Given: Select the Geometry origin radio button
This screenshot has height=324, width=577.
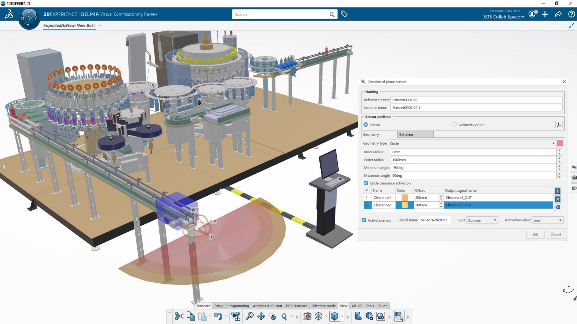Looking at the screenshot, I should coord(454,125).
